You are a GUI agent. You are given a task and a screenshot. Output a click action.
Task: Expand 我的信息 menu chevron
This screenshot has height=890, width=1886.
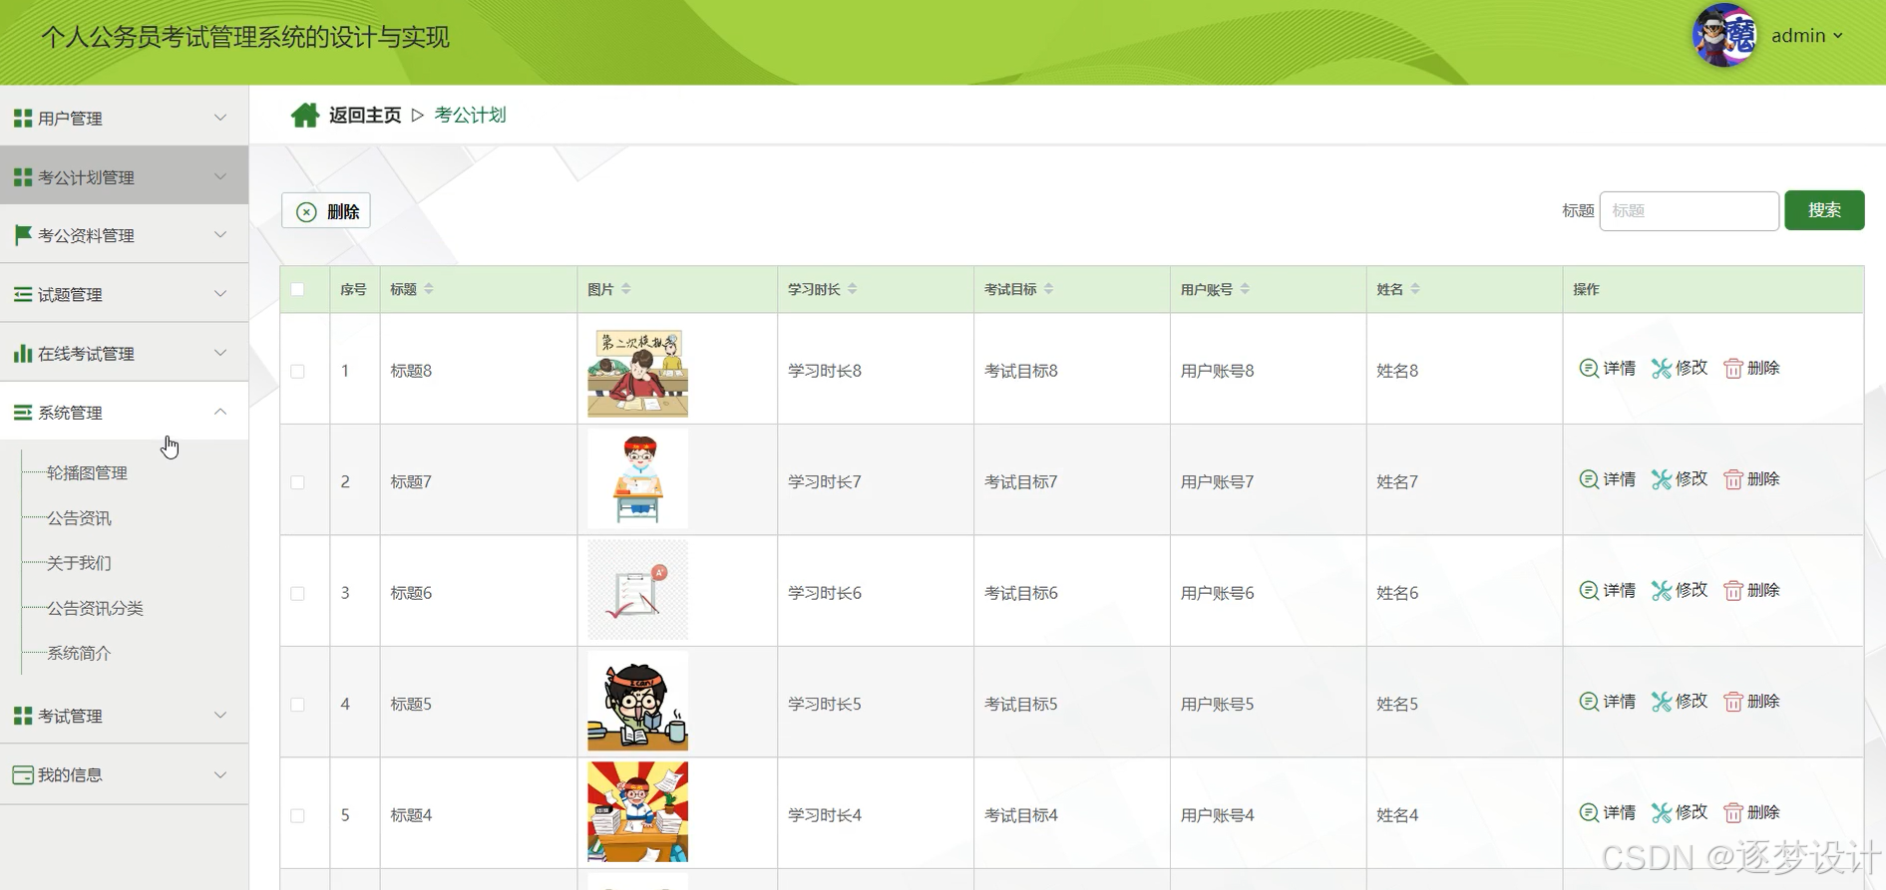click(220, 774)
